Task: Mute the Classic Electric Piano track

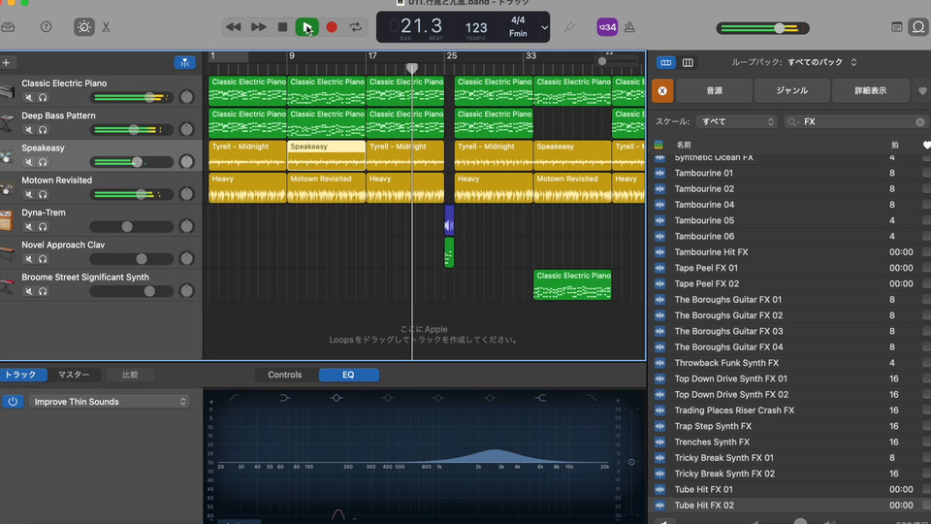Action: 28,97
